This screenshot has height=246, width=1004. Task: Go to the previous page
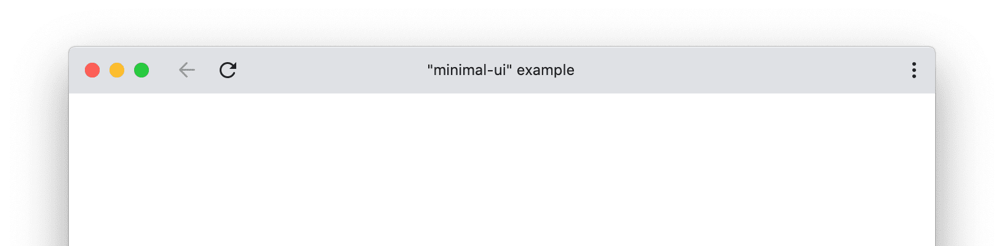186,70
